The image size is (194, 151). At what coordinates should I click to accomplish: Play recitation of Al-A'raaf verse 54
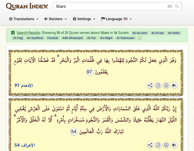(174, 145)
